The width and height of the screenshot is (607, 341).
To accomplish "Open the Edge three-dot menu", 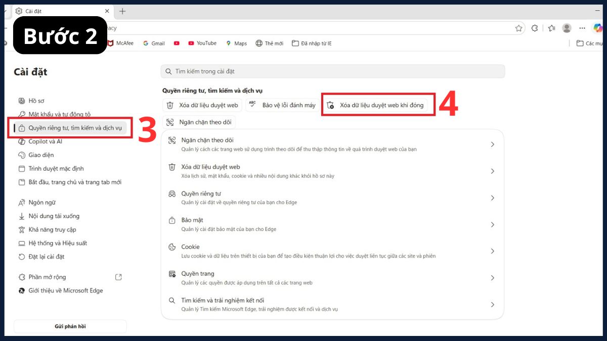I will 583,28.
